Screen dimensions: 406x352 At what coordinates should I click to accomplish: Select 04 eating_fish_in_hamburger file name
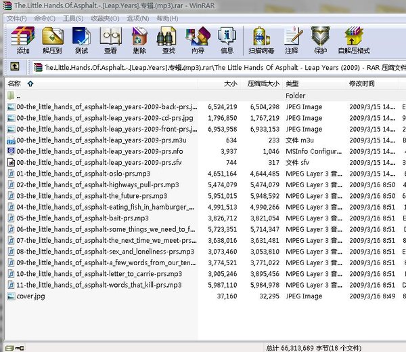coord(105,207)
